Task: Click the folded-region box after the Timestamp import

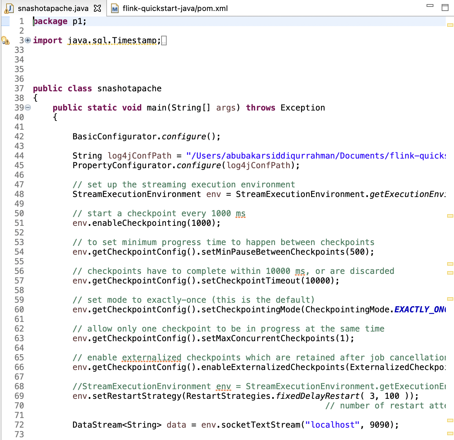Action: (x=164, y=41)
